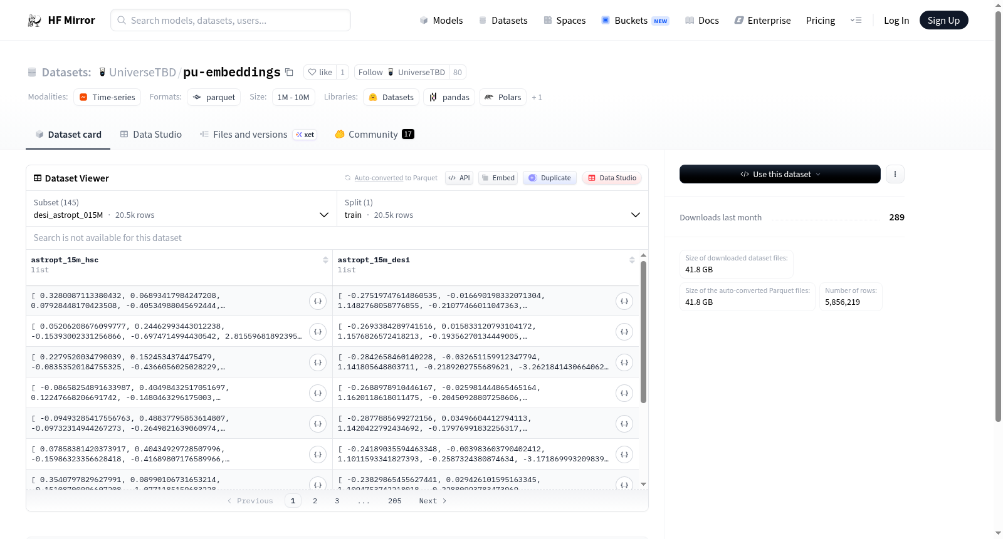Click the Auto-converted to Parquet link

(396, 178)
